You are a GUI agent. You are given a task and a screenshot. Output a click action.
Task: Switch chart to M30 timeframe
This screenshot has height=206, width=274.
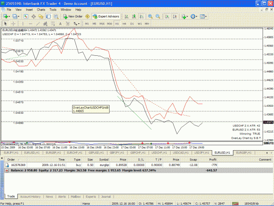(110, 24)
